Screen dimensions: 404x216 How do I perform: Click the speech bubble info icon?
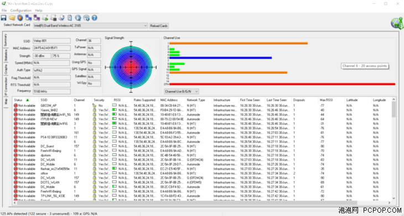pyautogui.click(x=86, y=18)
